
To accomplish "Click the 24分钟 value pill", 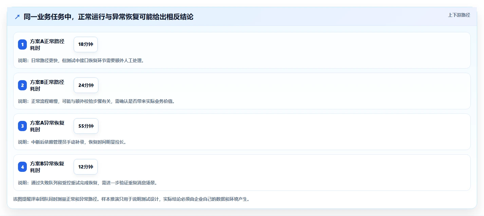I will (86, 85).
